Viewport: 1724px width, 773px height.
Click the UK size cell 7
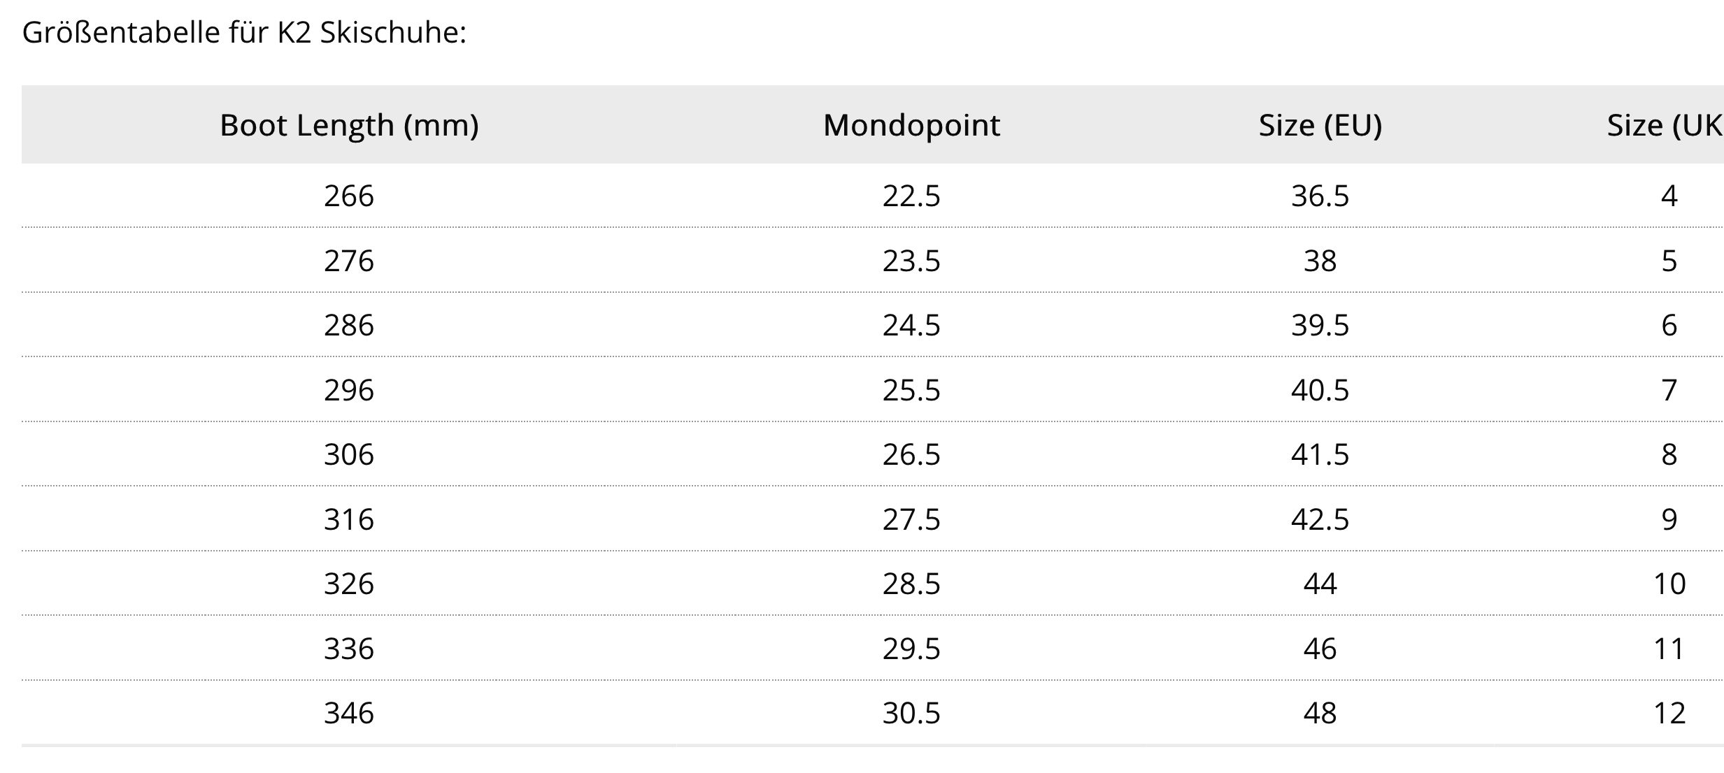(1669, 389)
